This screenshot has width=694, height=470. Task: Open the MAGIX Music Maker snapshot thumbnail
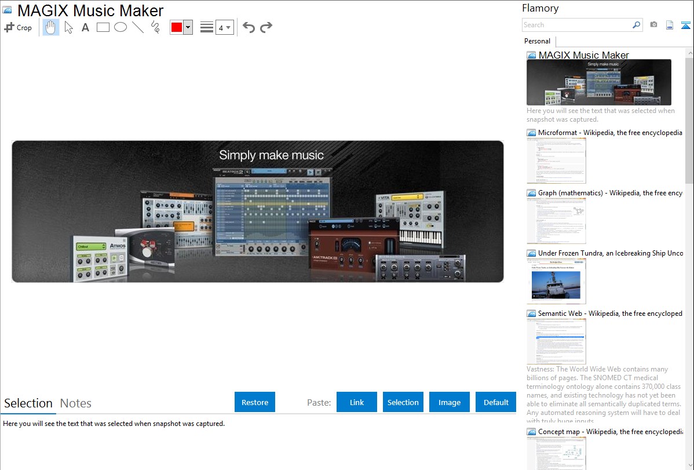tap(599, 82)
